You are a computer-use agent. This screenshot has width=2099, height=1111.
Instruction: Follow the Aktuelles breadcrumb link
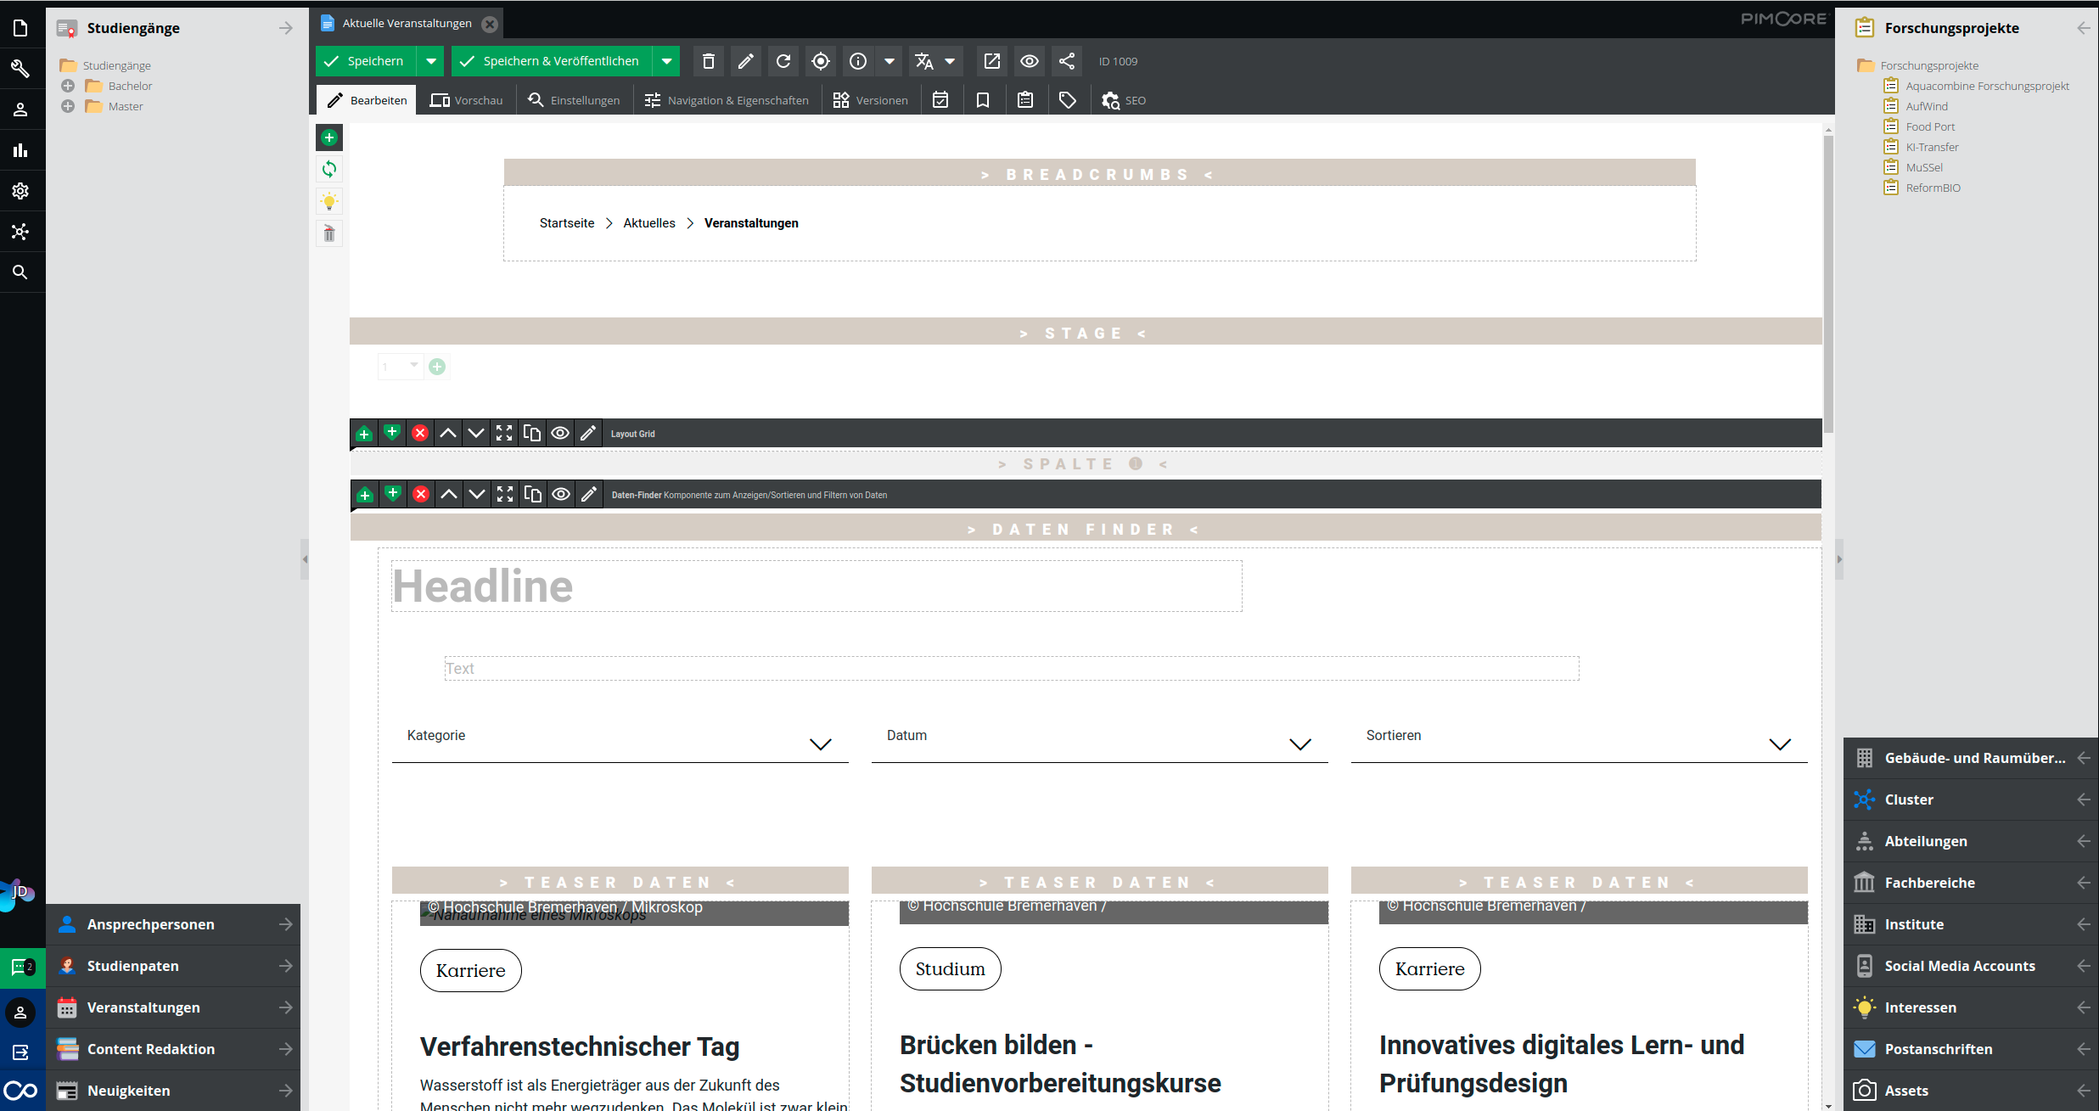(x=649, y=223)
